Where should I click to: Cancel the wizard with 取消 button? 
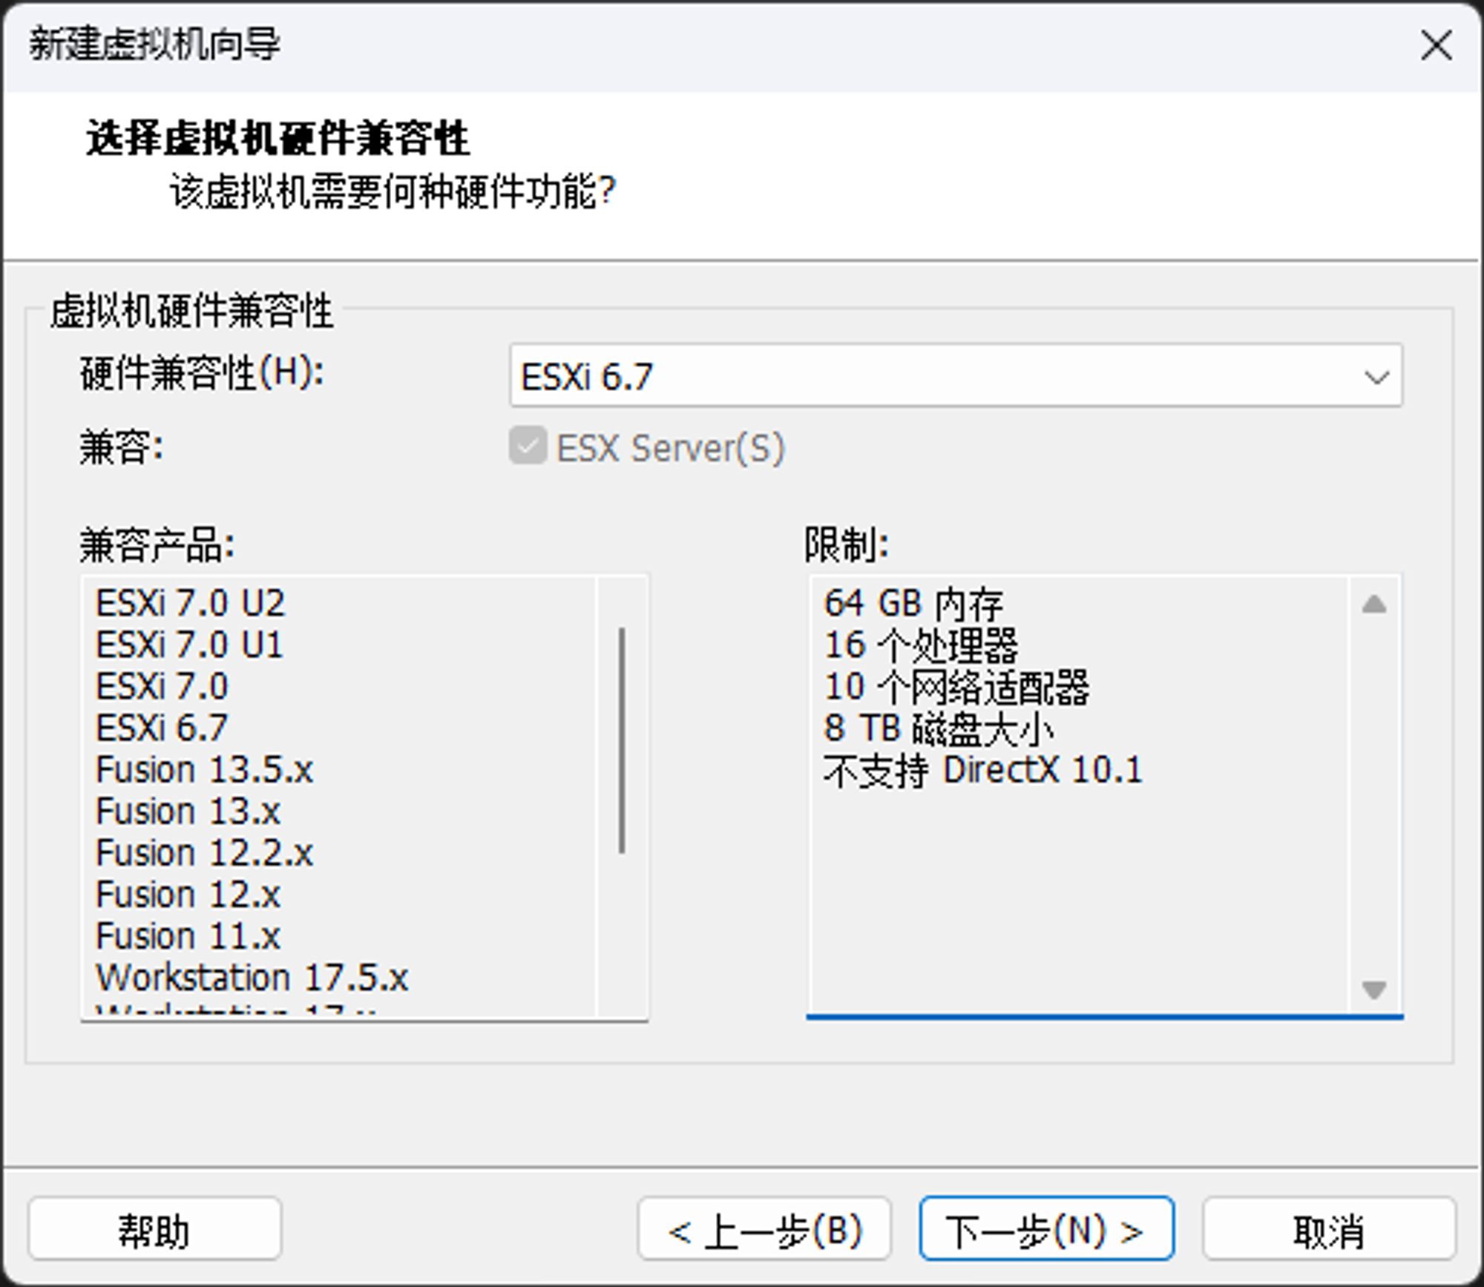pos(1328,1230)
